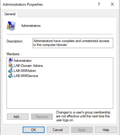This screenshot has width=121, height=135.
Task: Select the Administrator member user icon
Action: [11, 60]
